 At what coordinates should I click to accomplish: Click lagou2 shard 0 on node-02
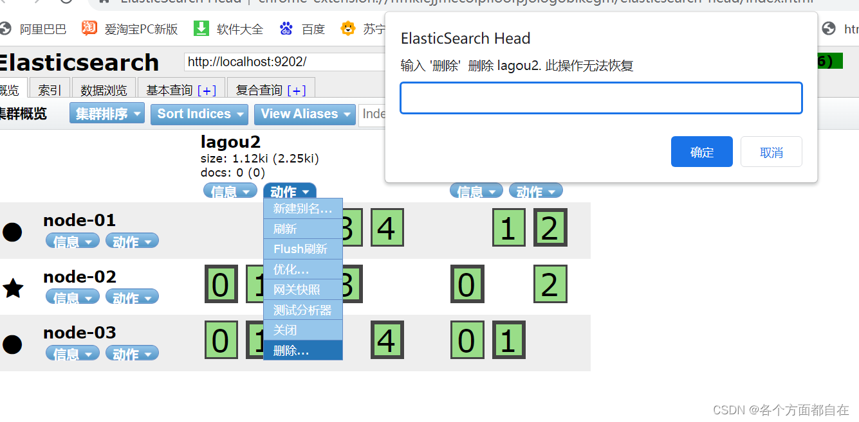pyautogui.click(x=221, y=284)
